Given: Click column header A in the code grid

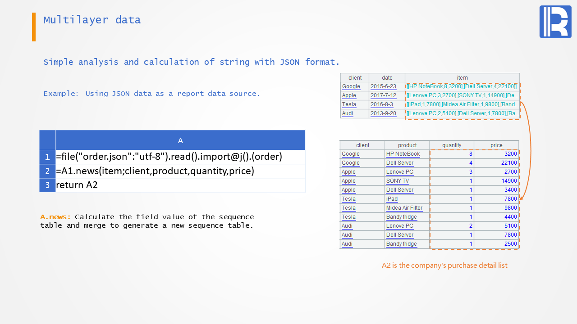Looking at the screenshot, I should tap(180, 140).
